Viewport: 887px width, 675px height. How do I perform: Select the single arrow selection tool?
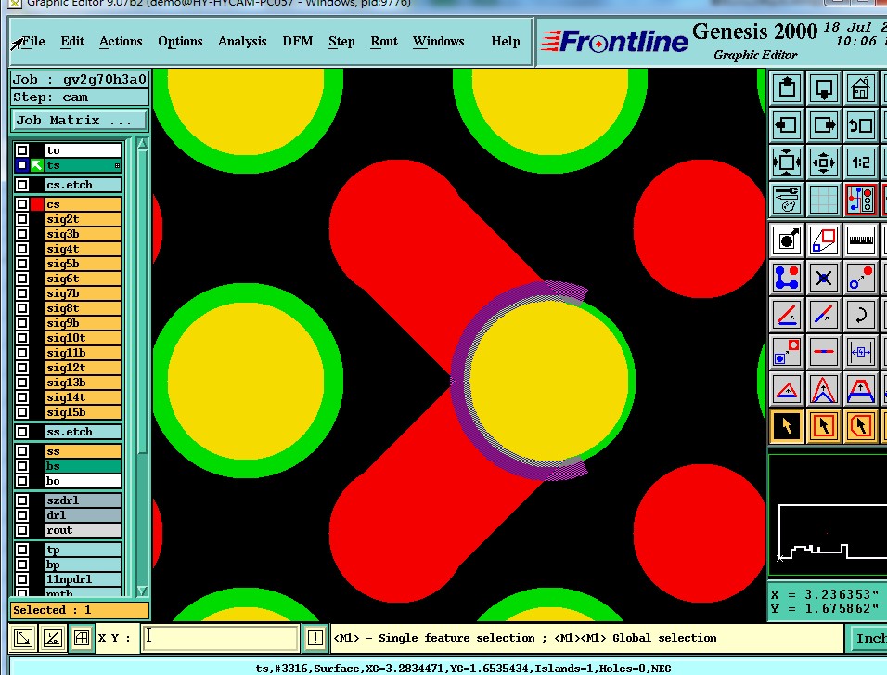click(x=787, y=426)
